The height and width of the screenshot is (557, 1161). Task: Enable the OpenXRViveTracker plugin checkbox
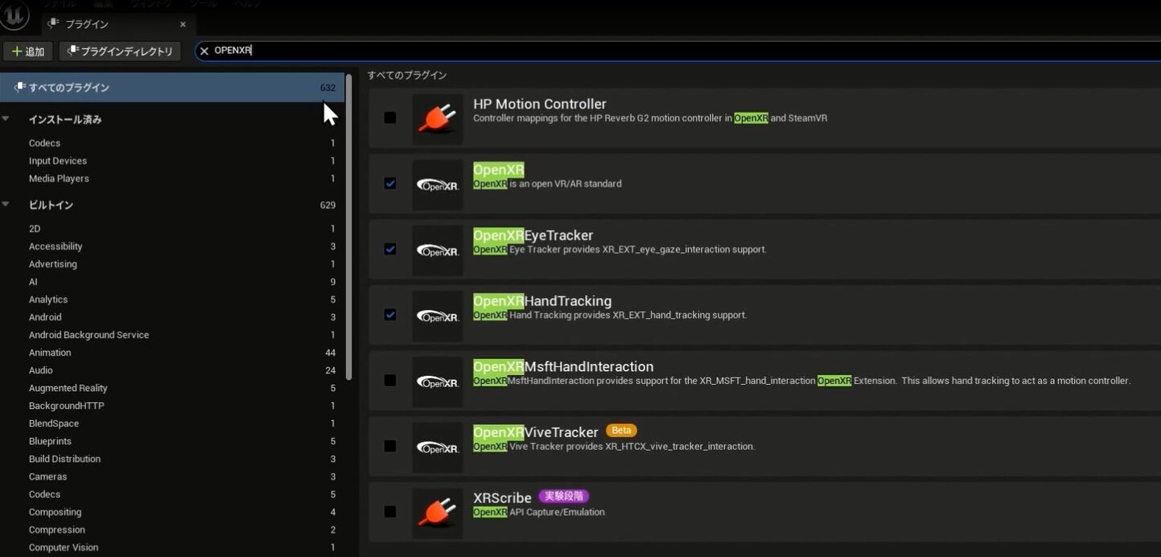[x=390, y=446]
